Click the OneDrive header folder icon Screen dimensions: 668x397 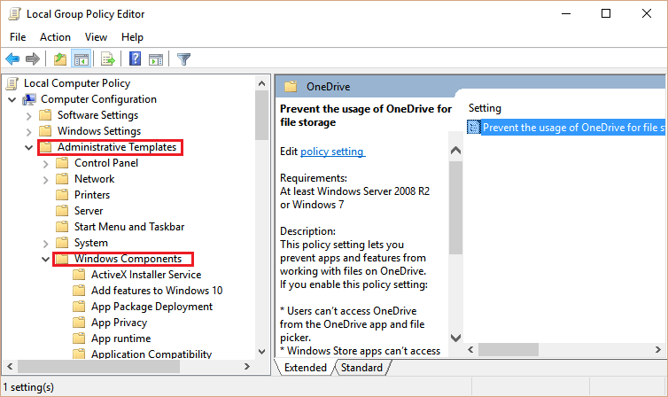click(291, 87)
